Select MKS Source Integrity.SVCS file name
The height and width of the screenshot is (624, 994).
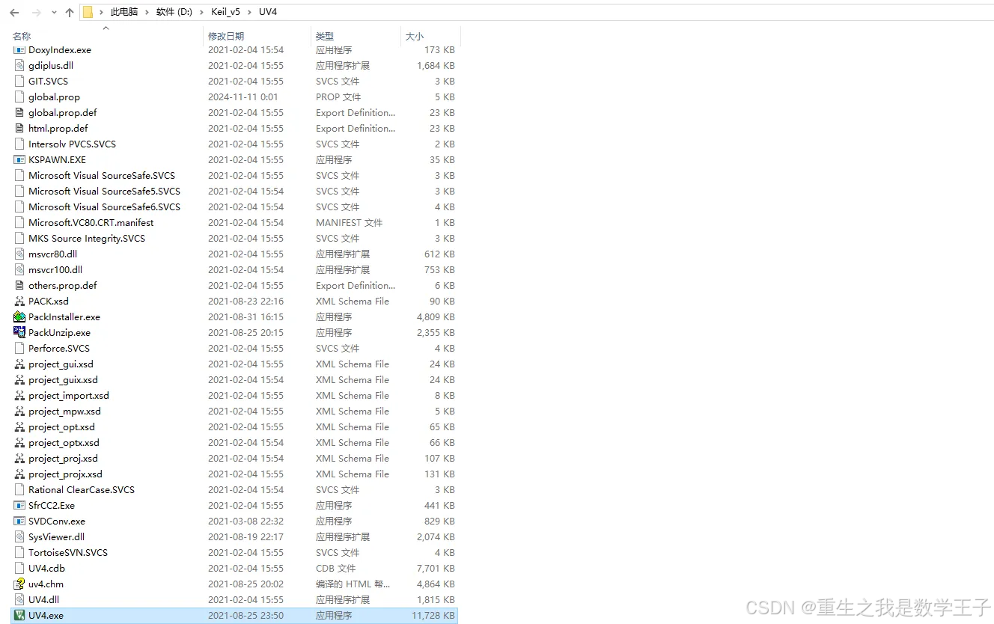pyautogui.click(x=87, y=238)
